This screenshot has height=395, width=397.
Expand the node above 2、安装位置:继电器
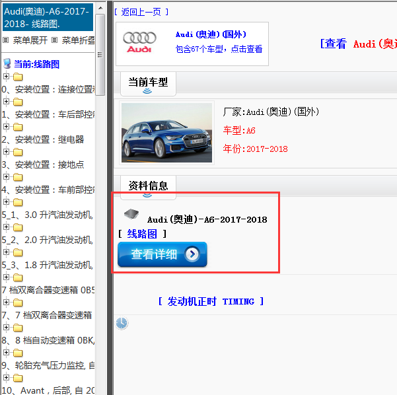coord(7,126)
